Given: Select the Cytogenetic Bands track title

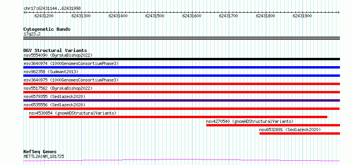Looking at the screenshot, I should (x=47, y=29).
